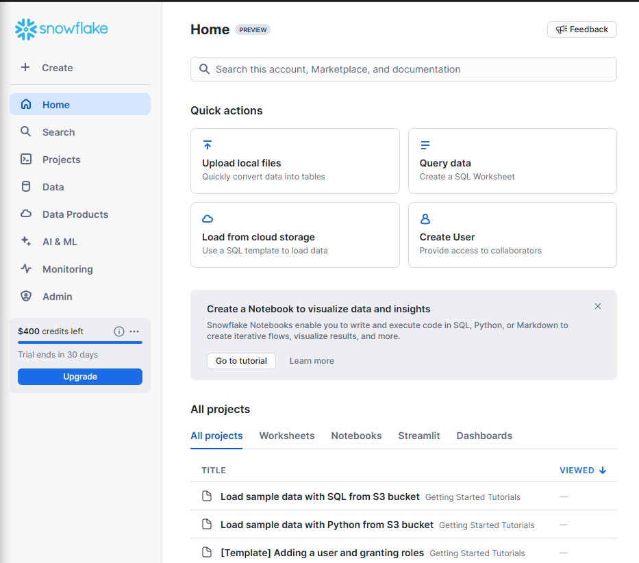Click the Monitoring pulse icon
The width and height of the screenshot is (639, 563).
26,268
